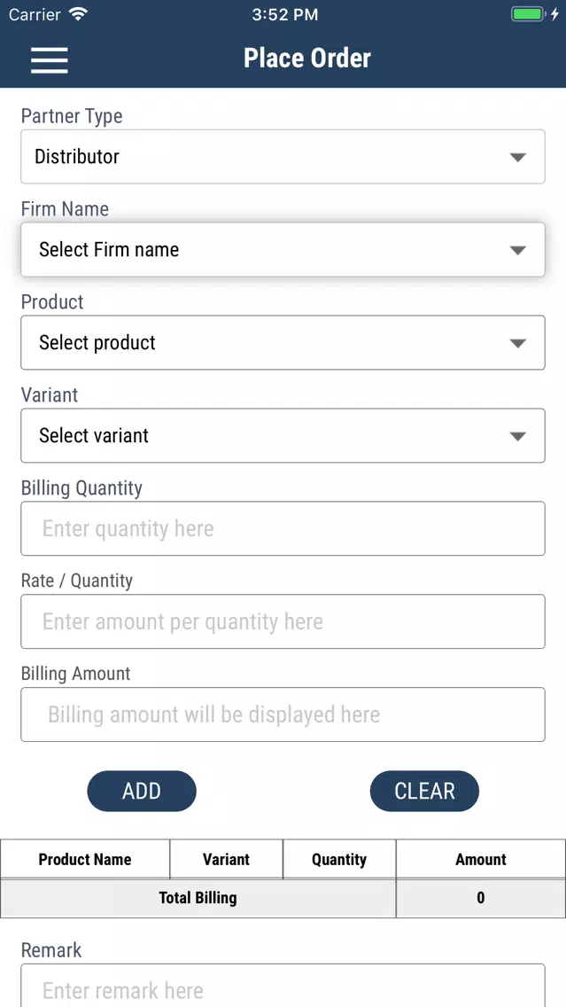Click the Amount column header

(x=481, y=859)
